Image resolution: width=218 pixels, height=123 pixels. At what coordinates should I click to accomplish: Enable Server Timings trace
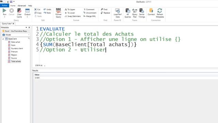[142, 13]
